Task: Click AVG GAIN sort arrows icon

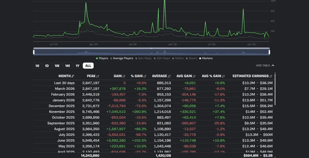Action: point(194,76)
